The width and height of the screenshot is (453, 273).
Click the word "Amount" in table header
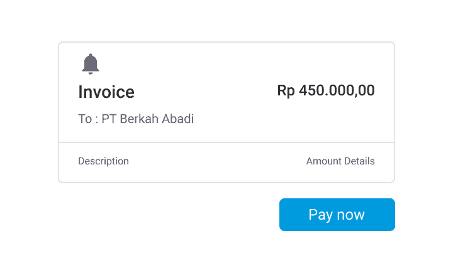click(323, 161)
